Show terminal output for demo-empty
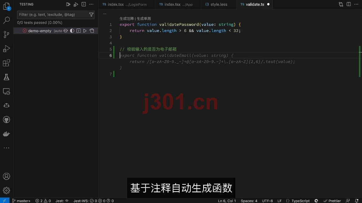 78,31
